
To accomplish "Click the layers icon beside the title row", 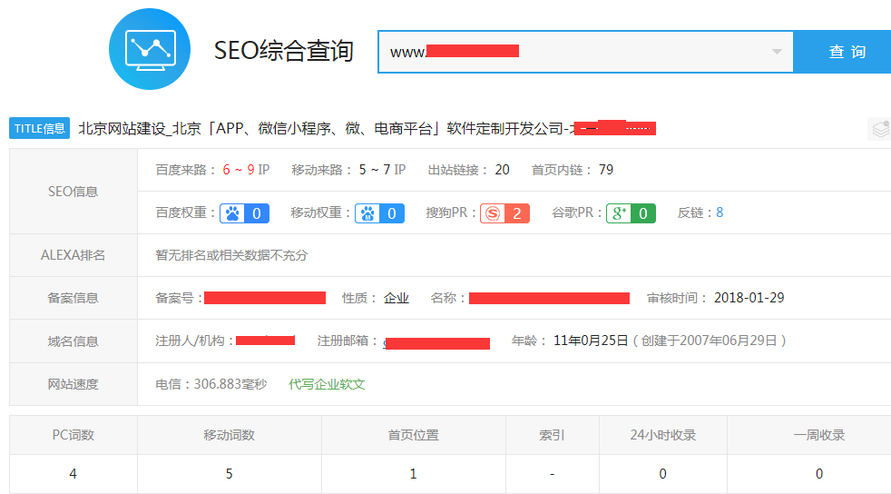I will [880, 129].
